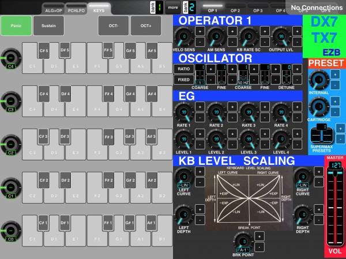The height and width of the screenshot is (259, 346).
Task: Decrease CARTRIDGE preset with minus button
Action: point(335,112)
